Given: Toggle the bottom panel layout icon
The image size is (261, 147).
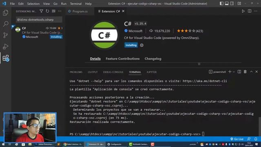Looking at the screenshot, I should [227, 4].
